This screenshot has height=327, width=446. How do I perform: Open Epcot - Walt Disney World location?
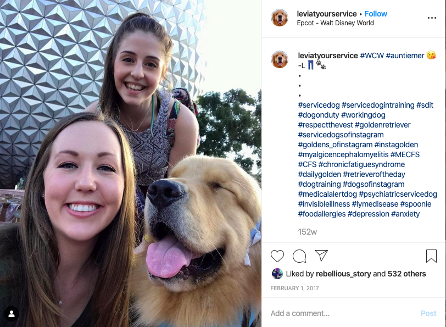(335, 23)
